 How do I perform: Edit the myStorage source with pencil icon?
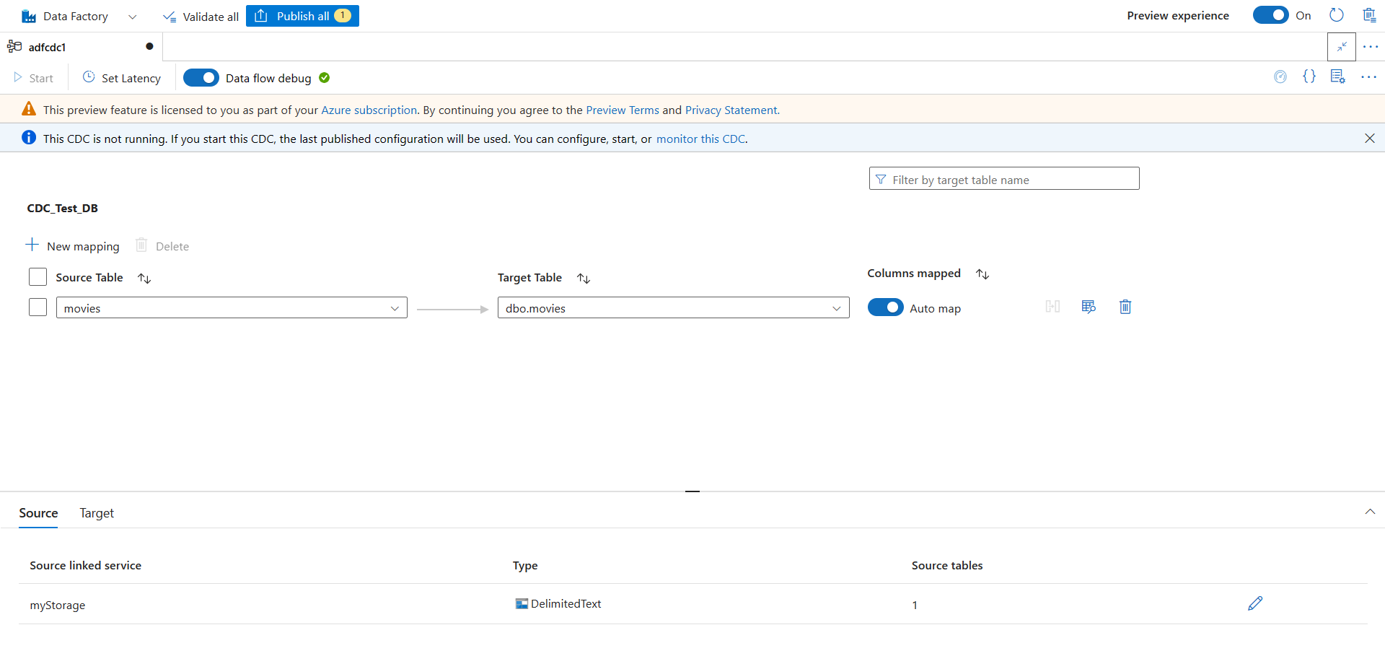1255,603
